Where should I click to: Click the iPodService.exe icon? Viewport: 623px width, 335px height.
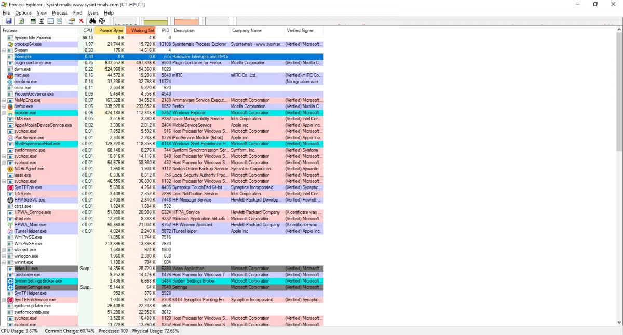pyautogui.click(x=10, y=138)
